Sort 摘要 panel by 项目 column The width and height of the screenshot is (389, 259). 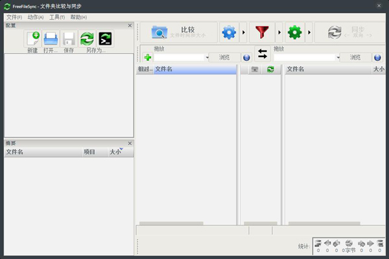coord(95,152)
